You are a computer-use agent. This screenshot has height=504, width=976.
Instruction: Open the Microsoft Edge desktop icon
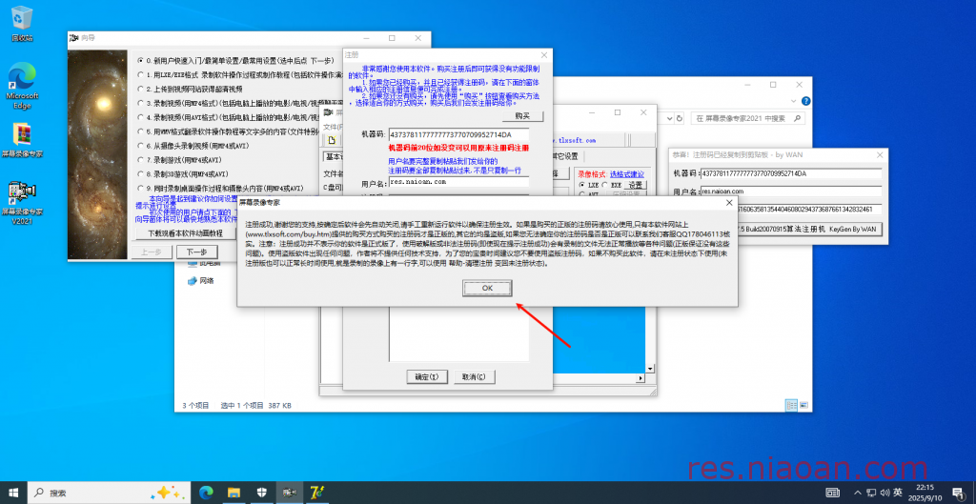[x=23, y=86]
